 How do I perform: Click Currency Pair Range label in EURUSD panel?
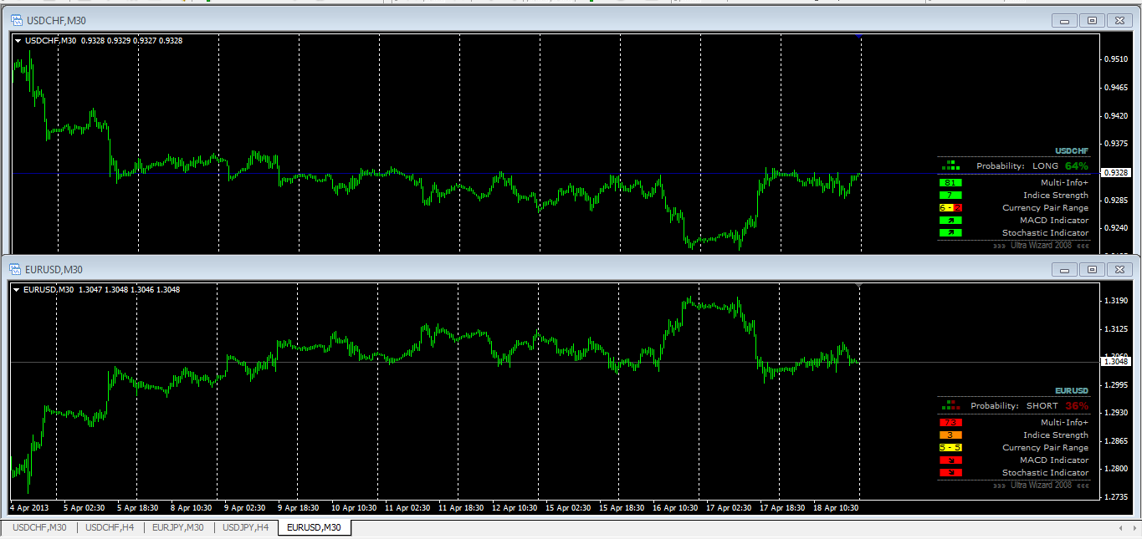(1046, 448)
